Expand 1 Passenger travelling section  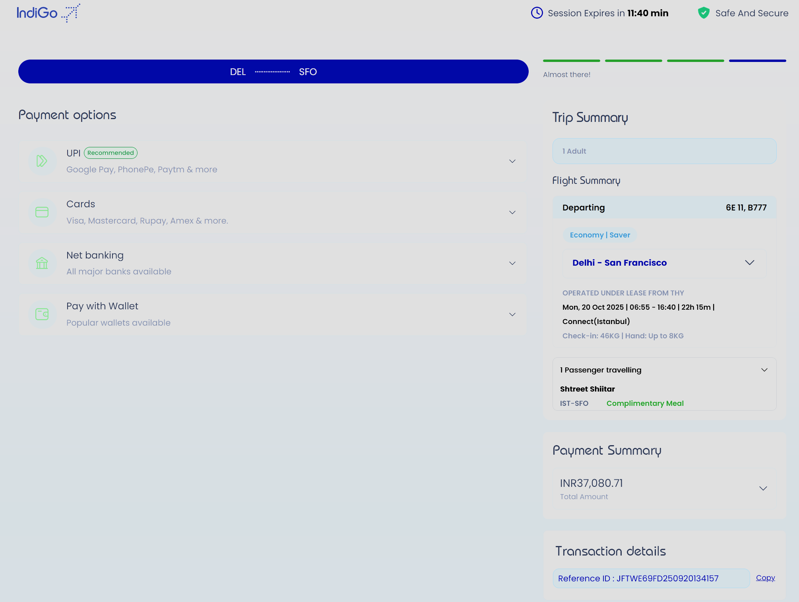(764, 370)
